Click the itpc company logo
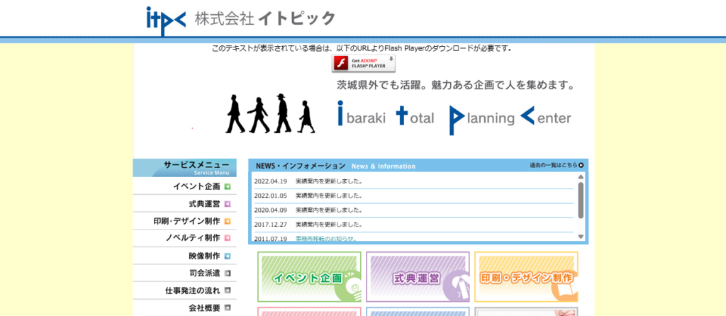This screenshot has height=316, width=726. coord(166,21)
